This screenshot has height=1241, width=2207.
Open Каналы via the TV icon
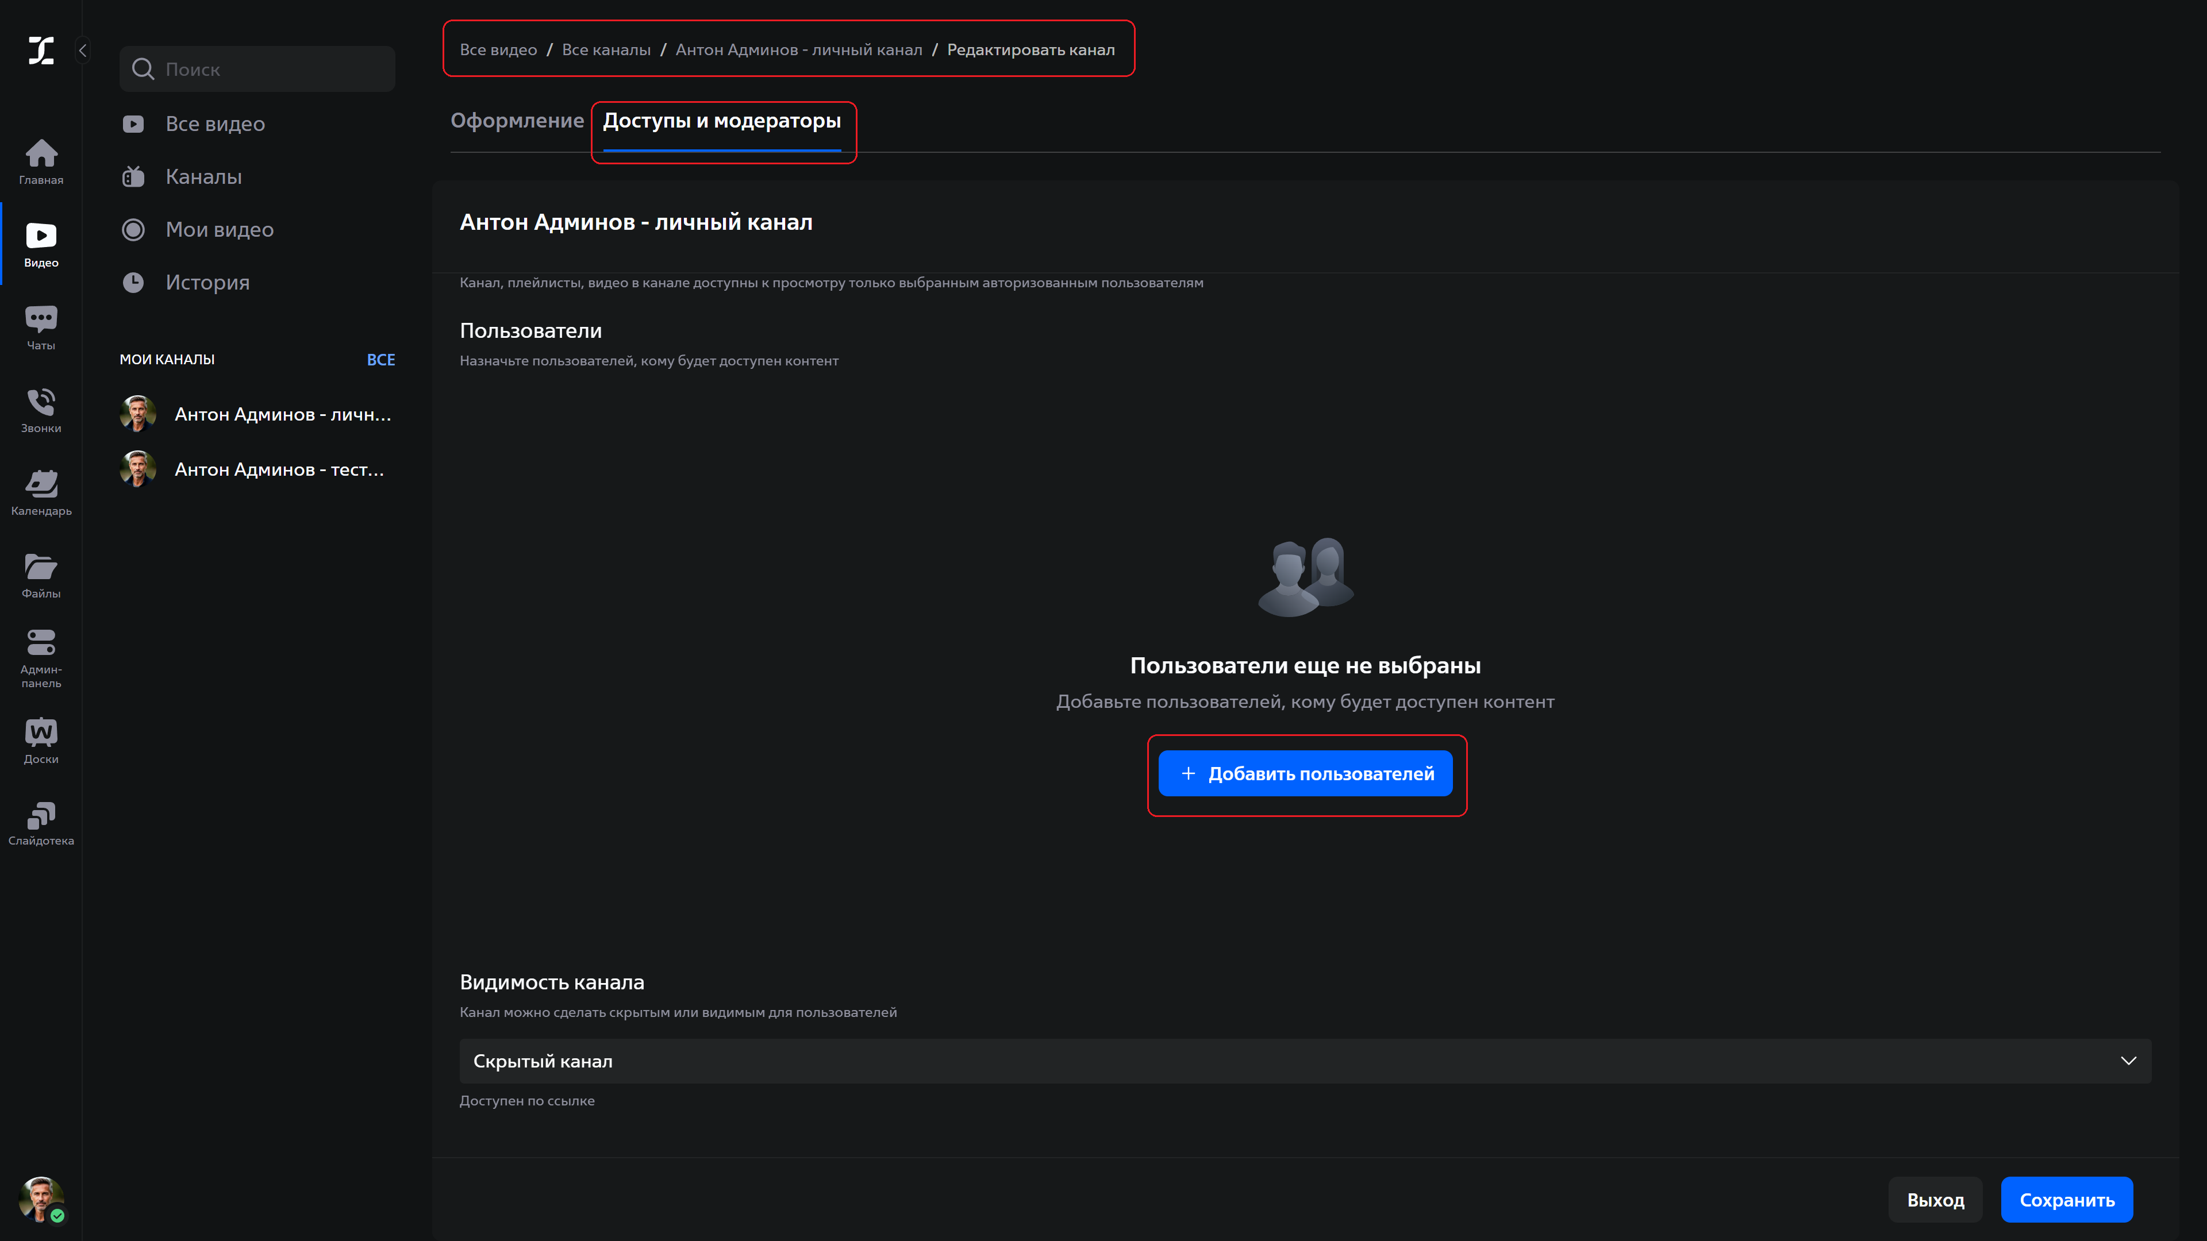click(x=134, y=176)
